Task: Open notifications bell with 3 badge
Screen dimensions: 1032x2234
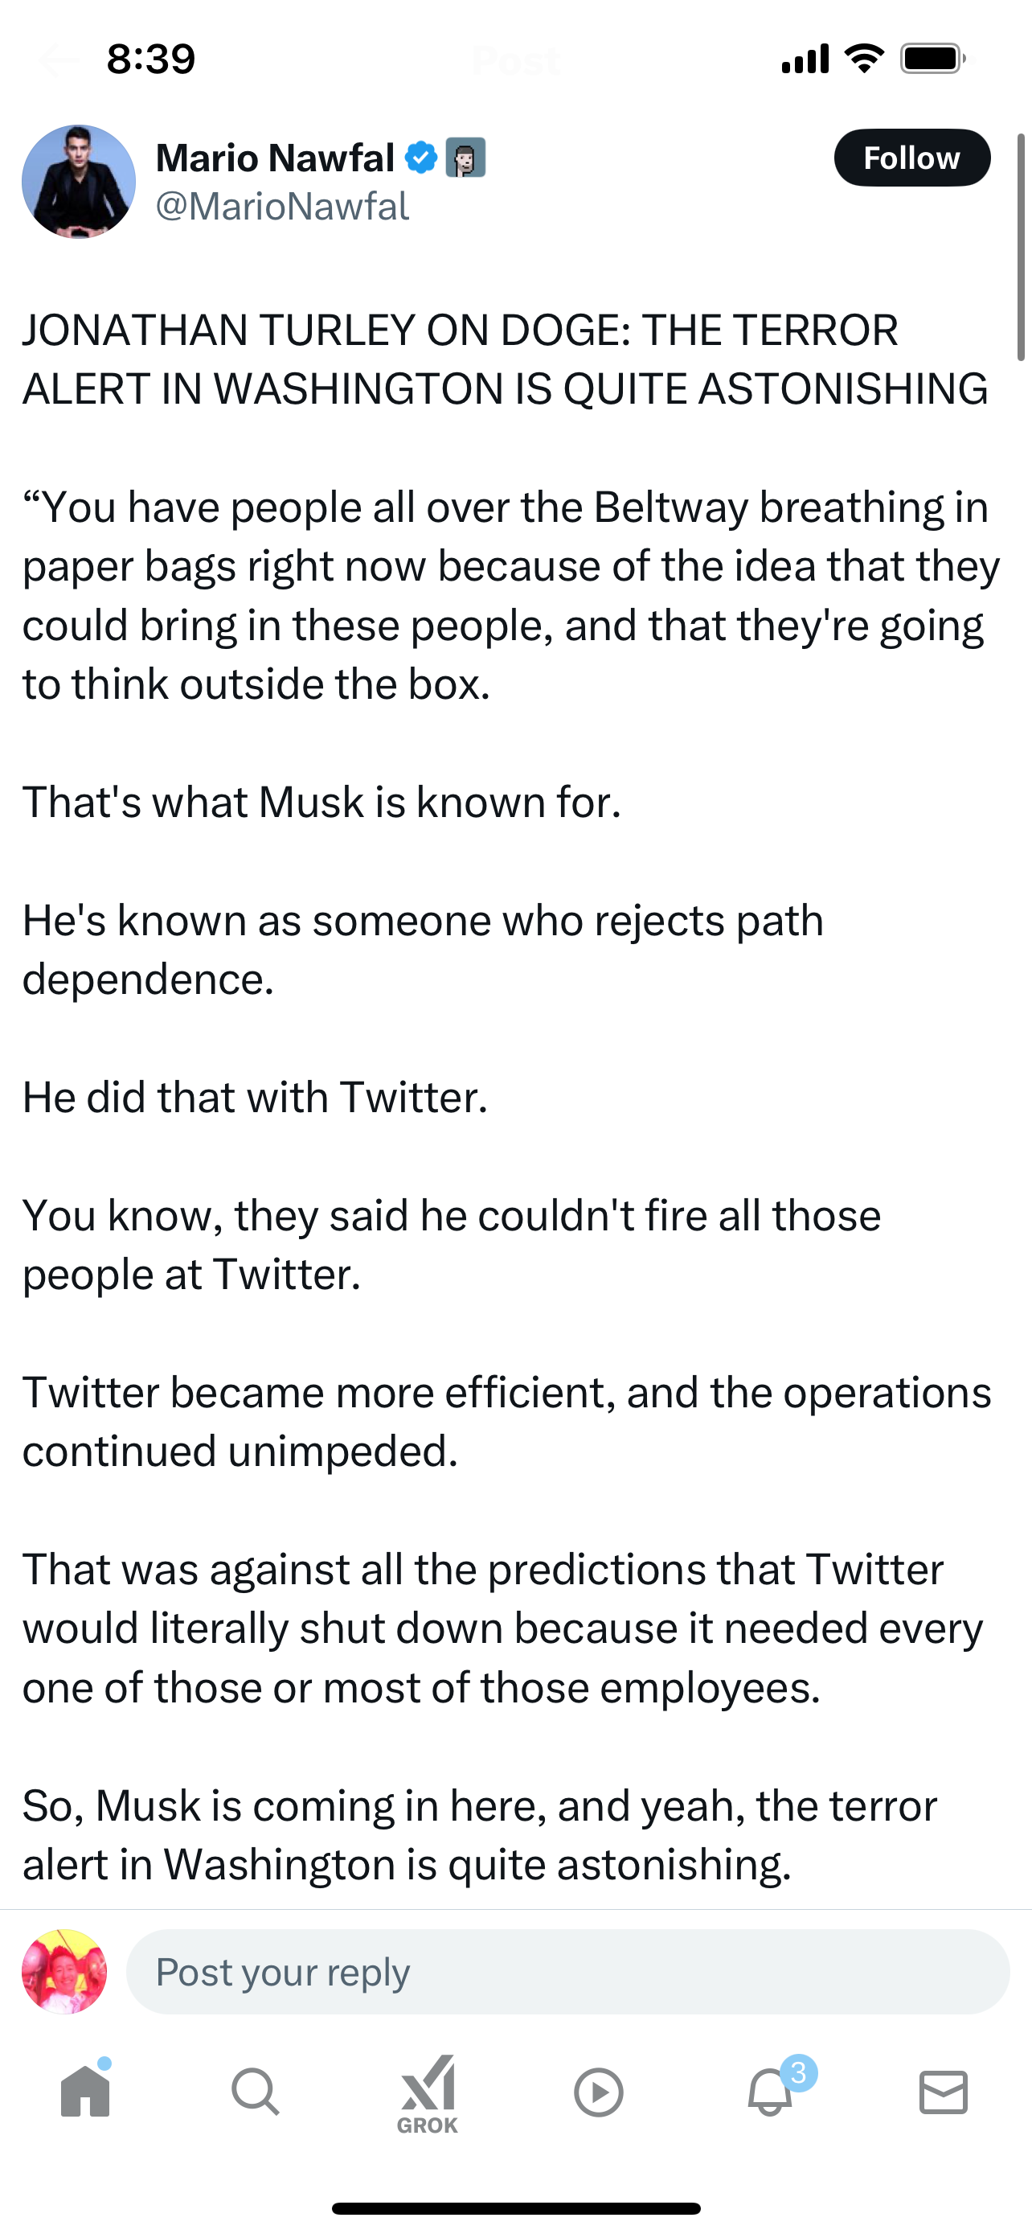Action: (770, 2092)
